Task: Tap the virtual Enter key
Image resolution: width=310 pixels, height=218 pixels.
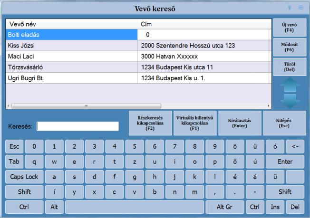Action: tap(285, 162)
